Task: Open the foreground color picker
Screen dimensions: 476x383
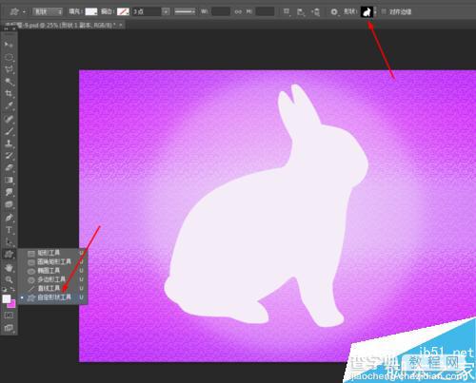Action: 7,298
